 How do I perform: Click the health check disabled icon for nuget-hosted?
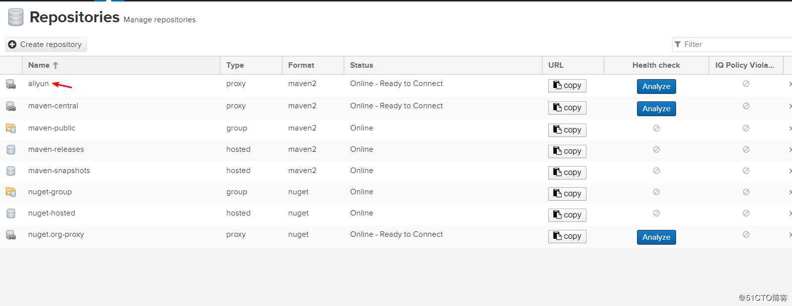coord(656,213)
